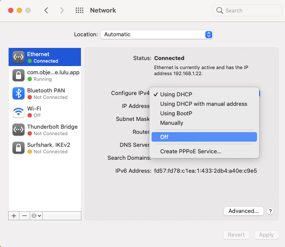This screenshot has width=285, height=247.
Task: Click text mentioning address 192.168.1.22
Action: [201, 70]
